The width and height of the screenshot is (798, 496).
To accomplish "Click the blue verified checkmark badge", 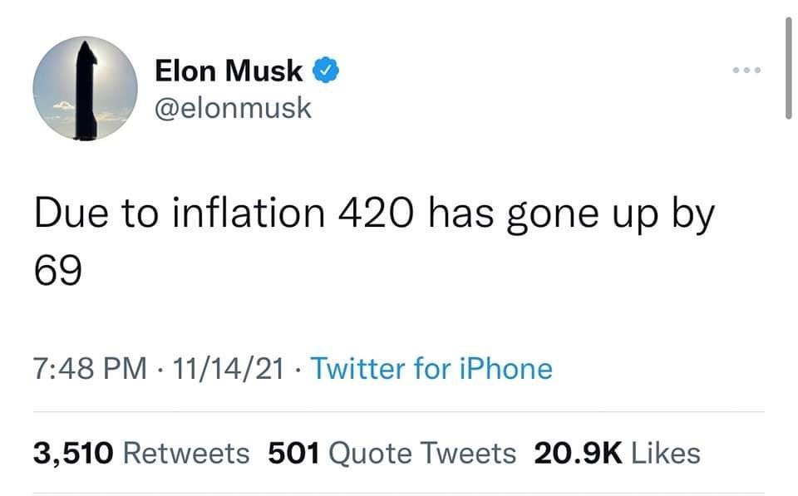I will point(326,70).
